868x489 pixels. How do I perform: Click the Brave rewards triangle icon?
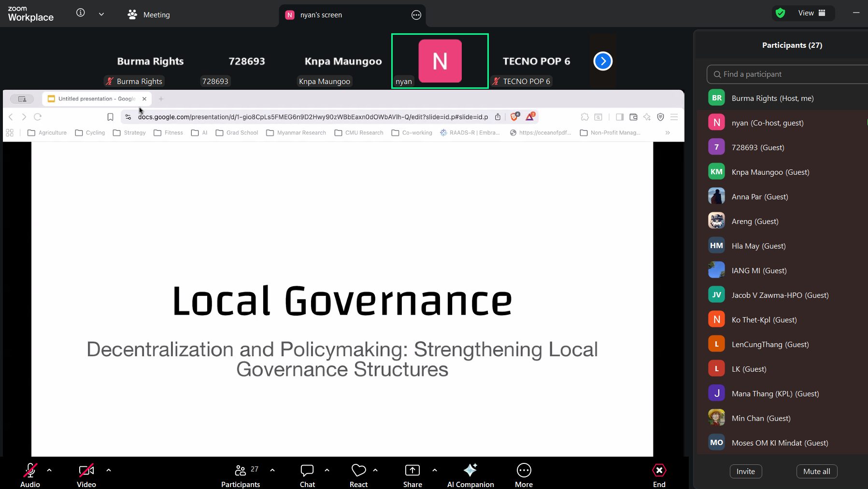530,116
